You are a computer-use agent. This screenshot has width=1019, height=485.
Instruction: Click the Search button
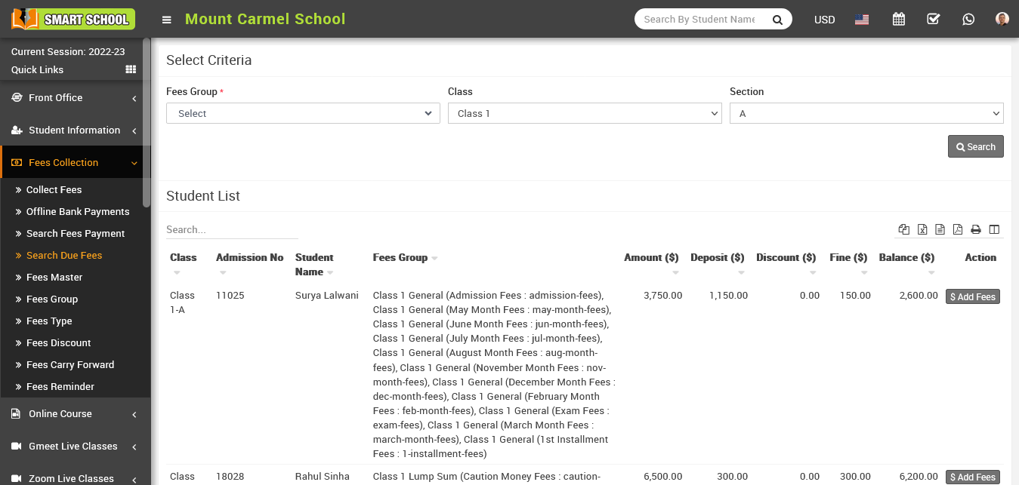975,146
